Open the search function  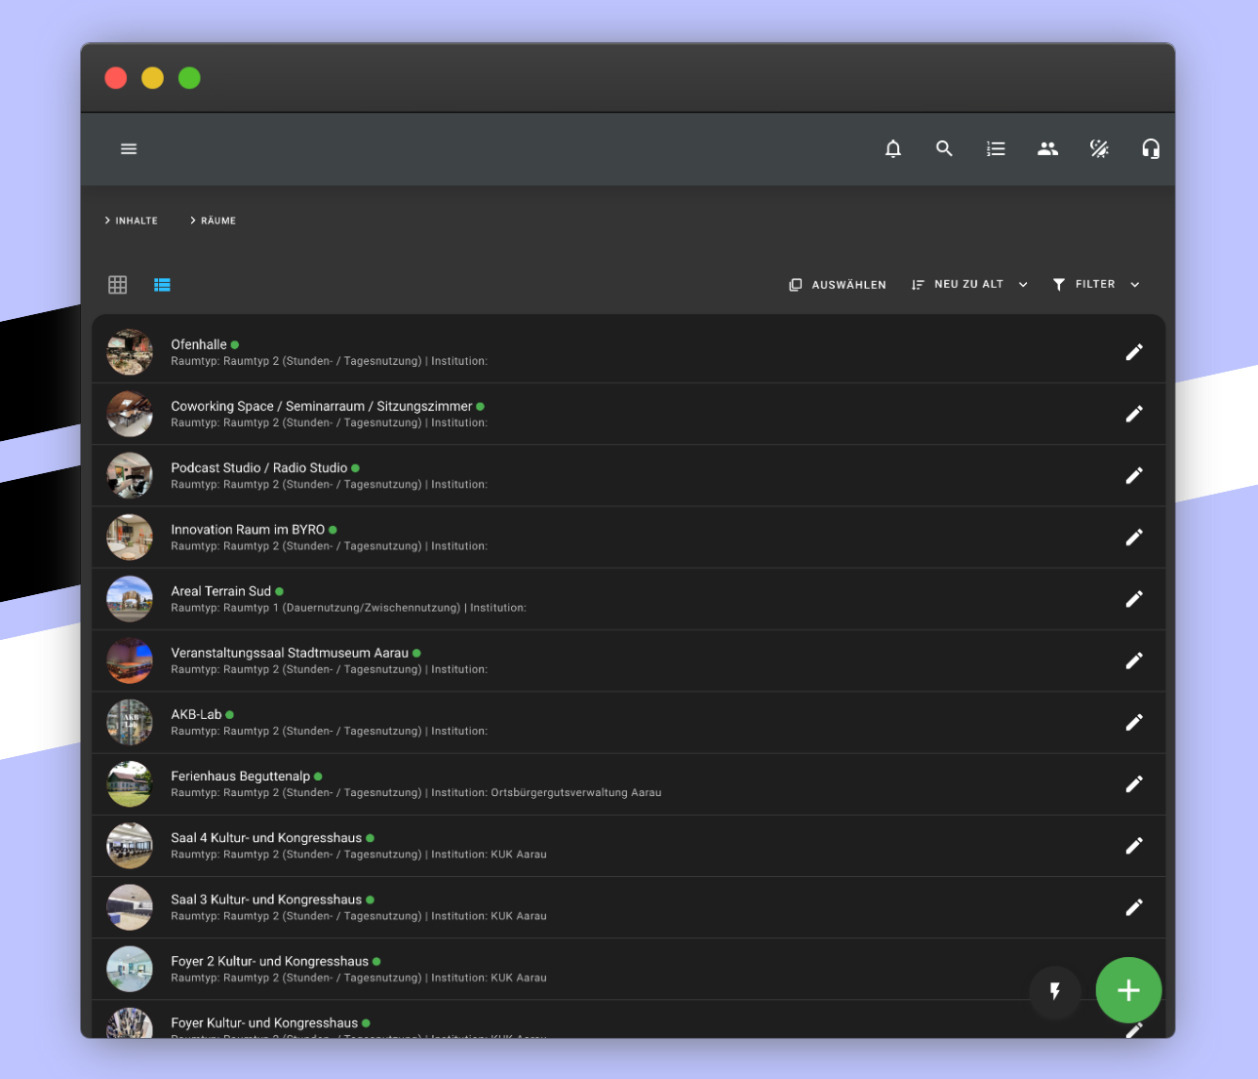(944, 148)
